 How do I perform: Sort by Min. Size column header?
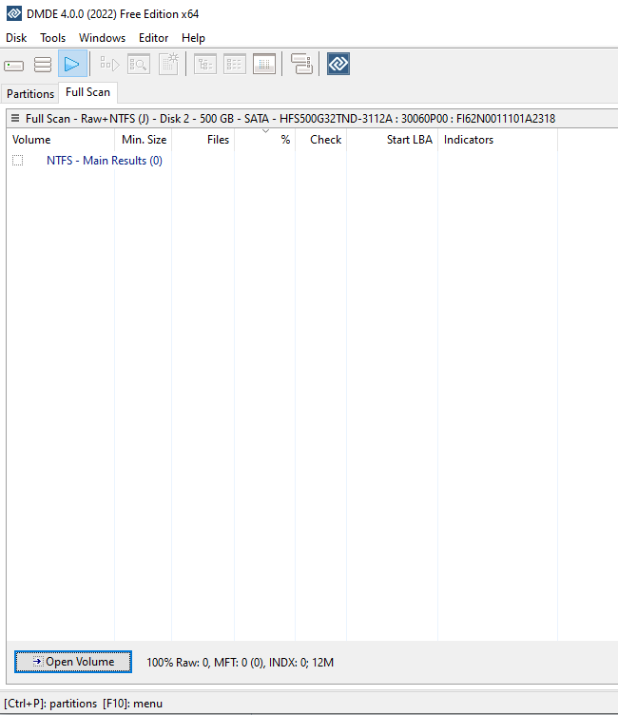point(144,140)
